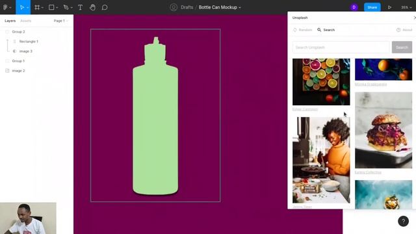Insert the burger photo
416x234 pixels.
pos(383,130)
